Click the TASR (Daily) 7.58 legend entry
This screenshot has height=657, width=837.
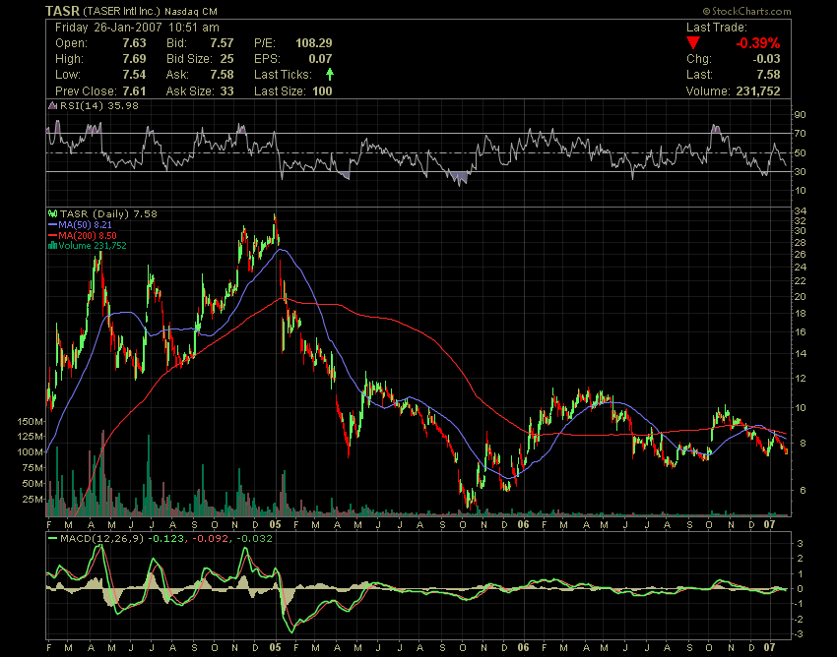[108, 213]
